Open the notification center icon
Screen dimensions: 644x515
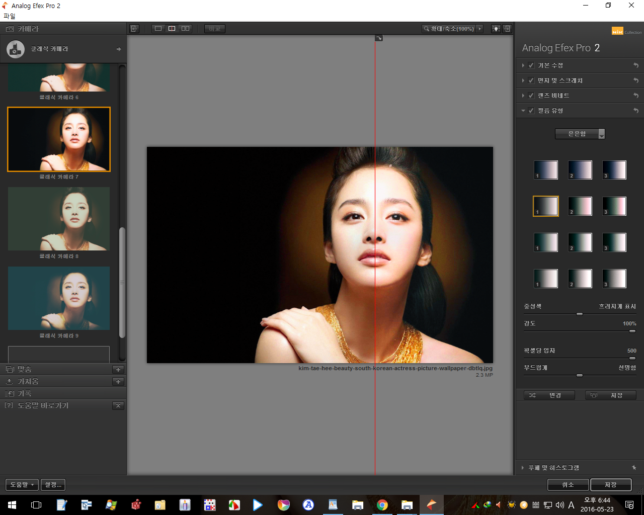pyautogui.click(x=629, y=505)
